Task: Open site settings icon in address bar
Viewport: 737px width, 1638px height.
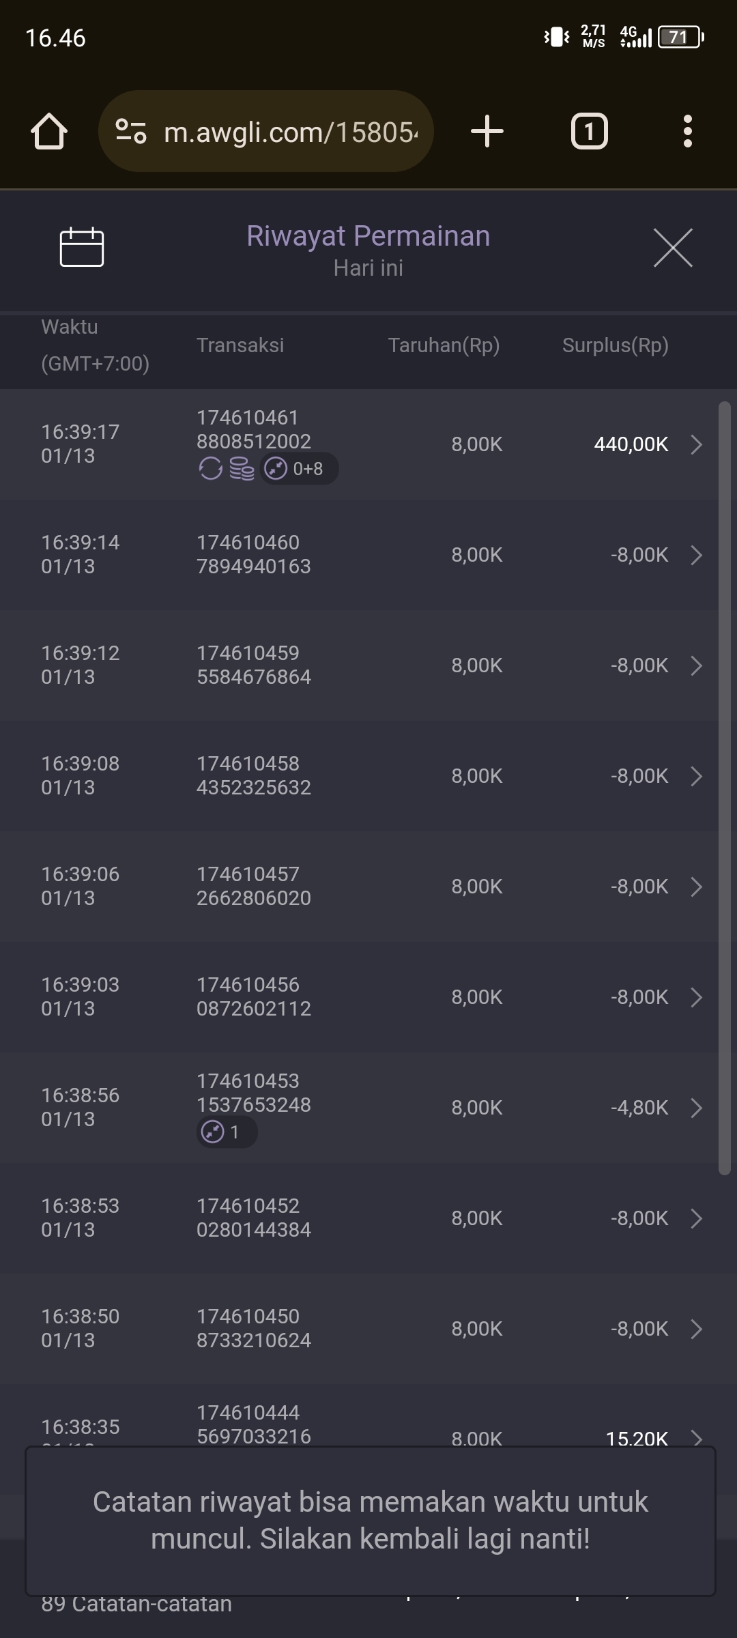Action: pyautogui.click(x=130, y=131)
